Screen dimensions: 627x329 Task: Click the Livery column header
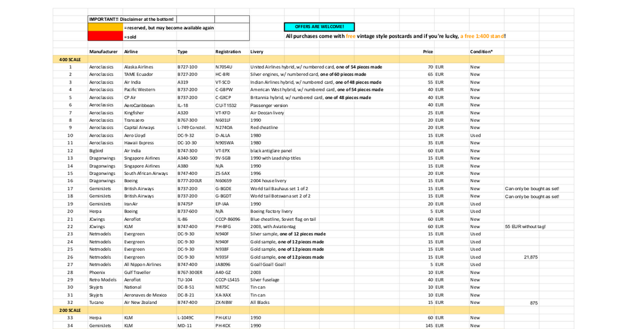point(257,52)
